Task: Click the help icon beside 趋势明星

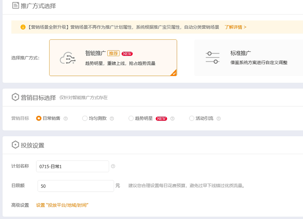Action: tap(172, 118)
